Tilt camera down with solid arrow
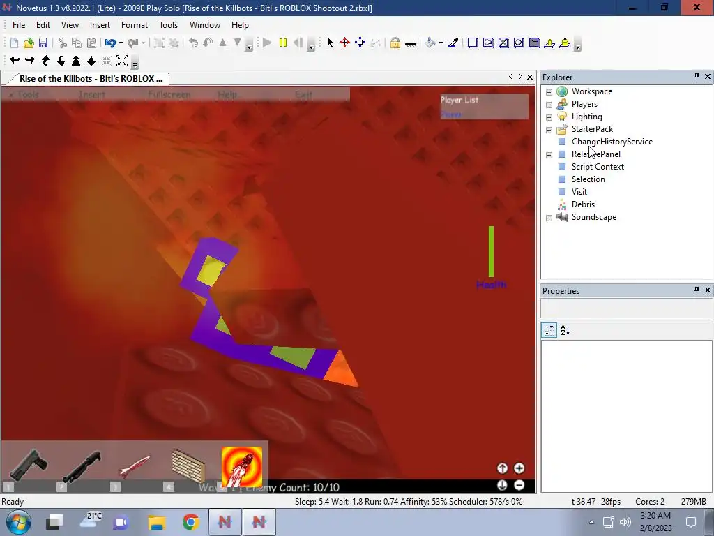The width and height of the screenshot is (714, 536). coord(91,60)
